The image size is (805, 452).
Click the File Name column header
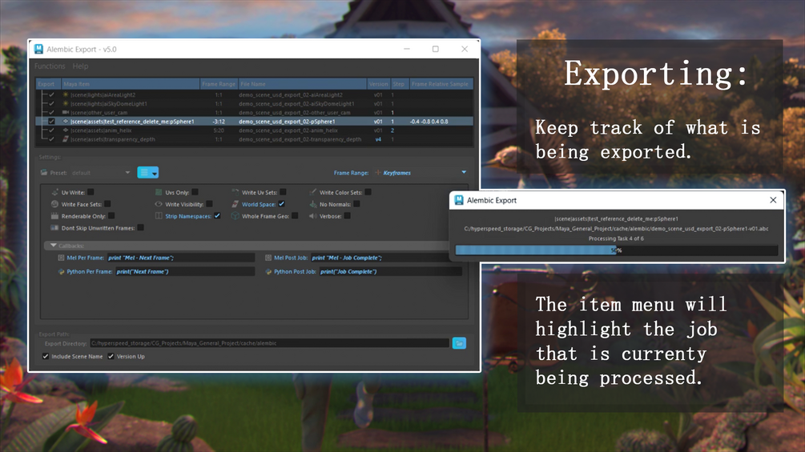(303, 84)
